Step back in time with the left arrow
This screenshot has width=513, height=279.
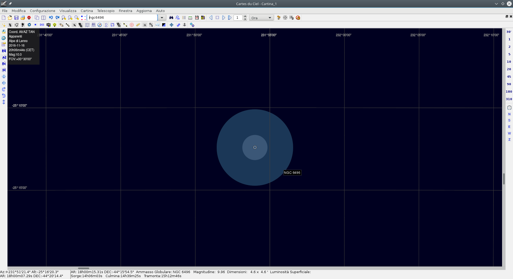pyautogui.click(x=211, y=18)
